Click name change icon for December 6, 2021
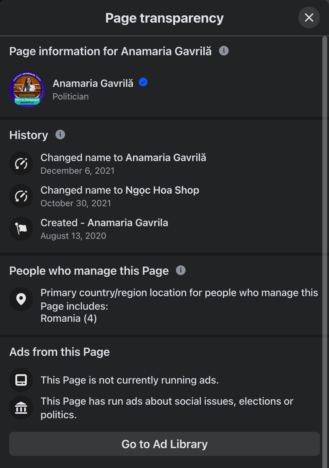329x468 pixels. [x=21, y=163]
